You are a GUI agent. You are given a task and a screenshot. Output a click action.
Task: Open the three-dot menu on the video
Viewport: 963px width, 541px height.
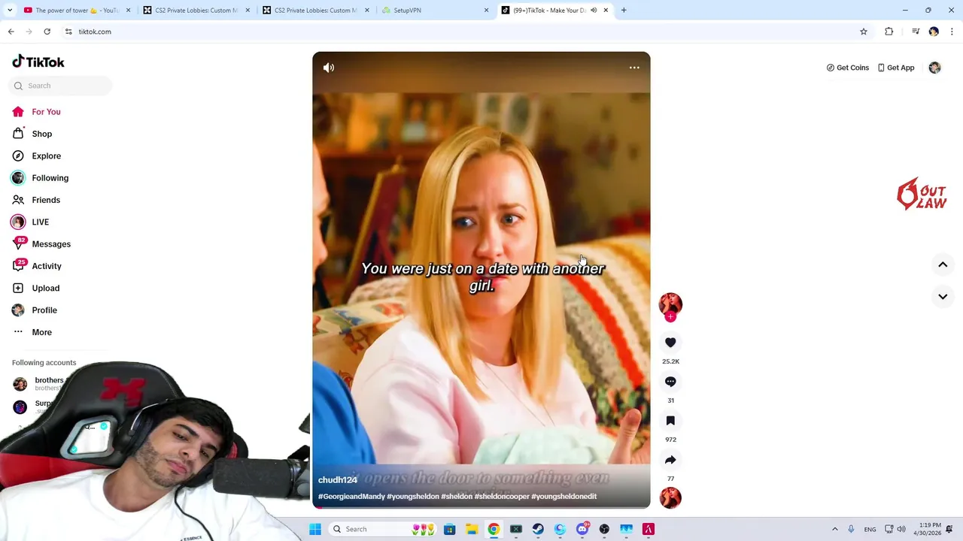point(634,68)
